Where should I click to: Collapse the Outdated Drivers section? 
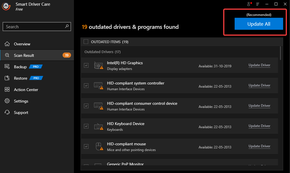coord(102,52)
